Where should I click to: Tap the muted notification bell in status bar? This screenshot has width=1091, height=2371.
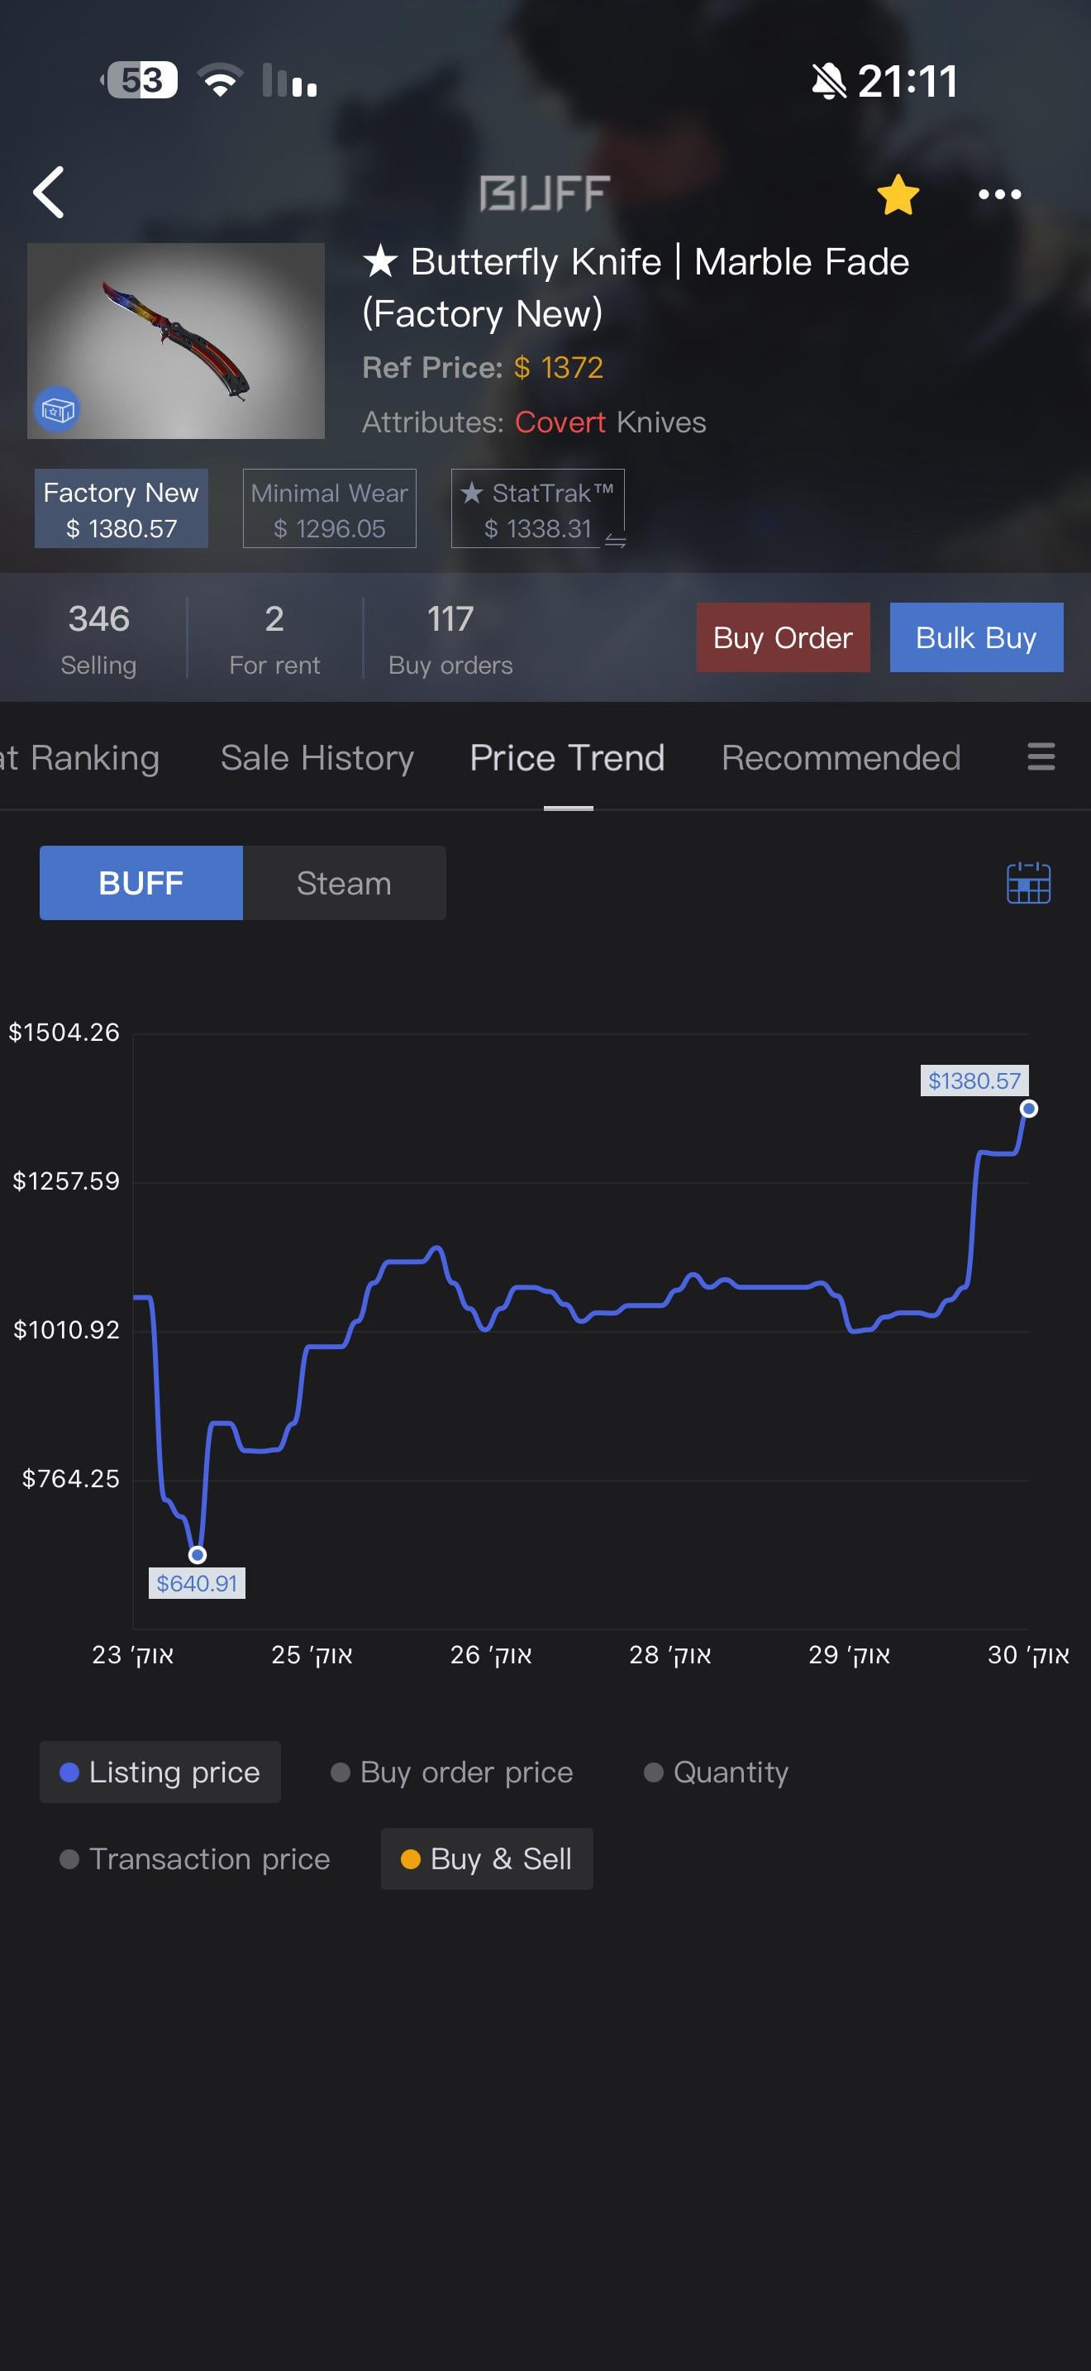(828, 81)
